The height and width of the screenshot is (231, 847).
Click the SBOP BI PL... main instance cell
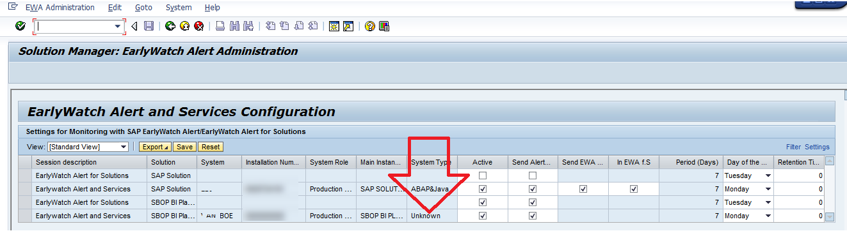click(382, 216)
